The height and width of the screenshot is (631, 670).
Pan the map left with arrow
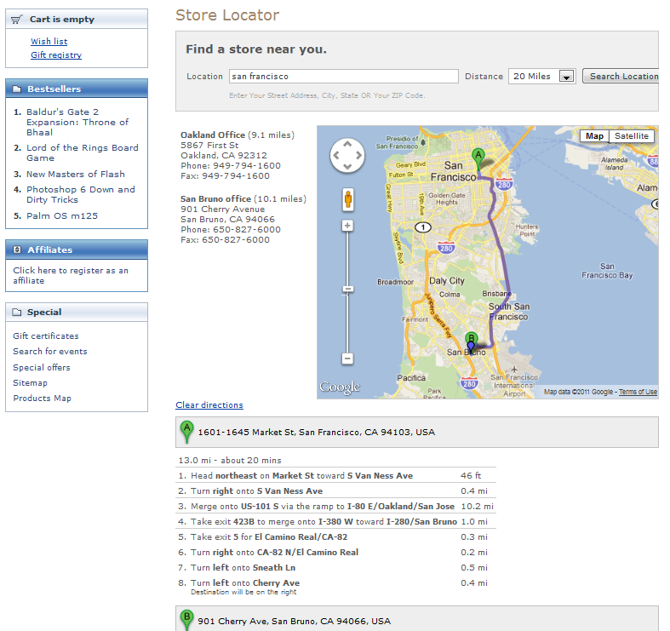tap(336, 155)
